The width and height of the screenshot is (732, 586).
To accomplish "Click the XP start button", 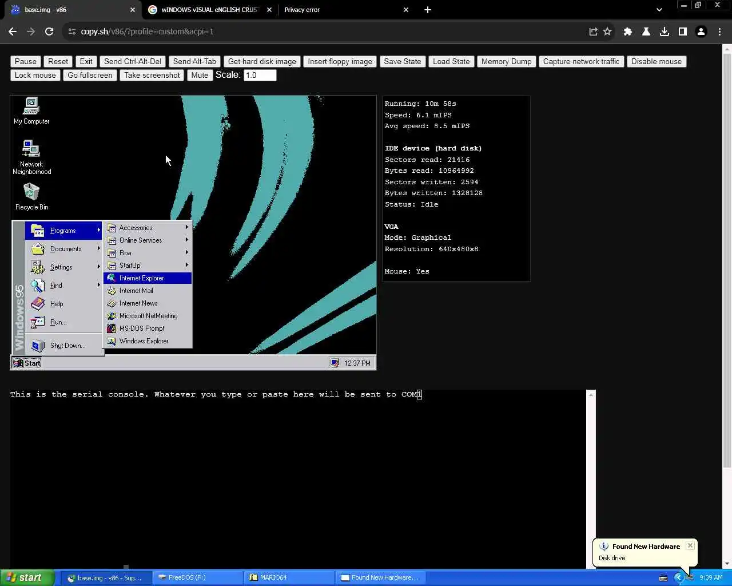I will coord(27,577).
